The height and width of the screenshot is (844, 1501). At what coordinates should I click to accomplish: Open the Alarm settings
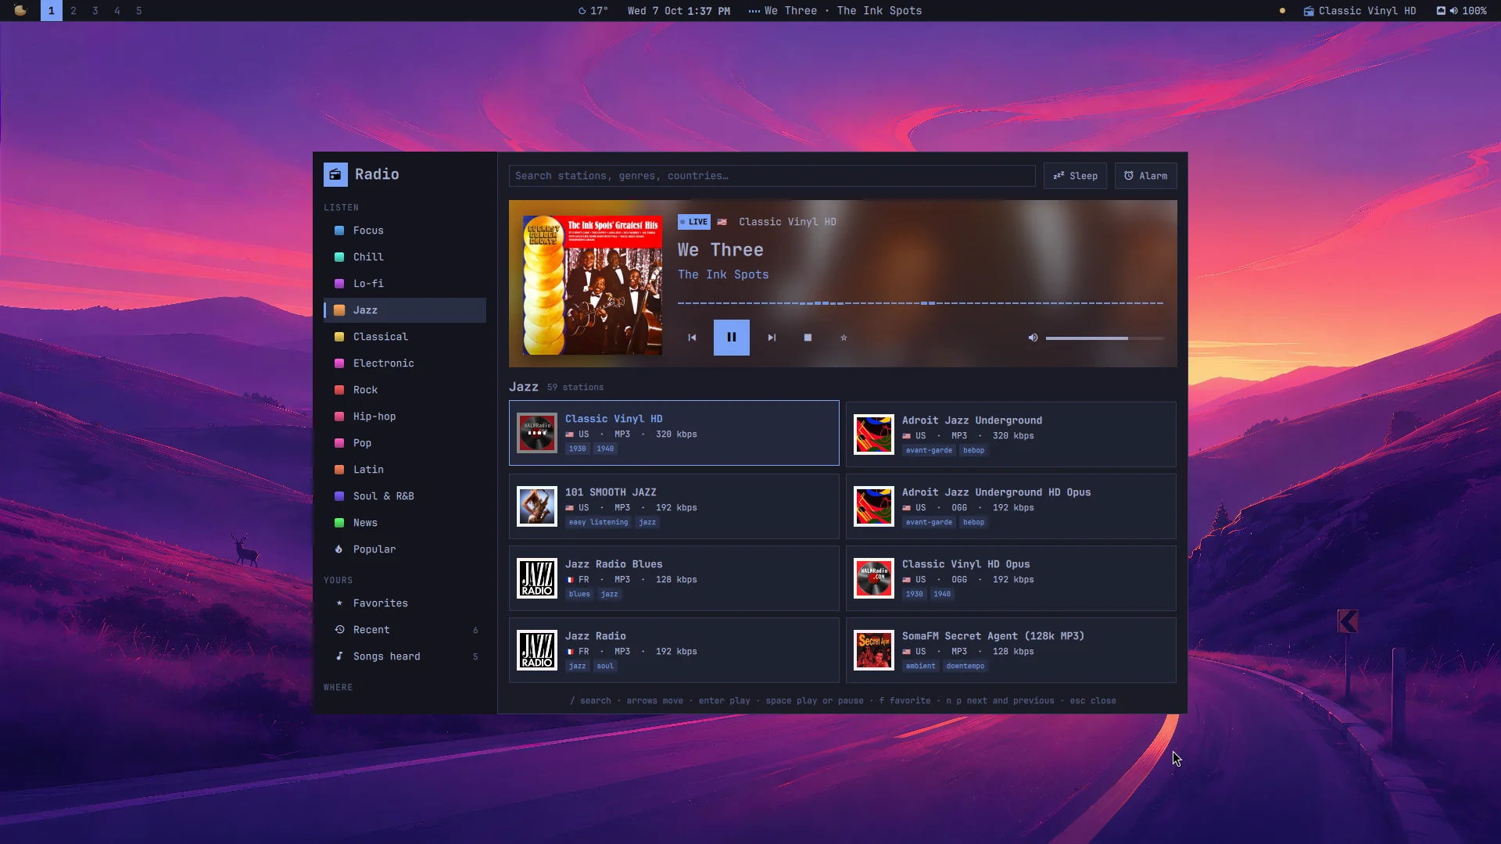pos(1145,176)
